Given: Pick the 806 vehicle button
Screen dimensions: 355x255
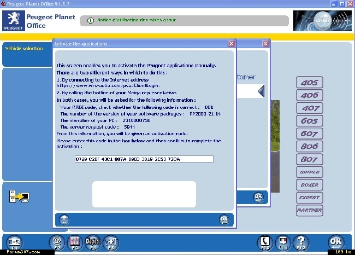Looking at the screenshot, I should (x=310, y=146).
